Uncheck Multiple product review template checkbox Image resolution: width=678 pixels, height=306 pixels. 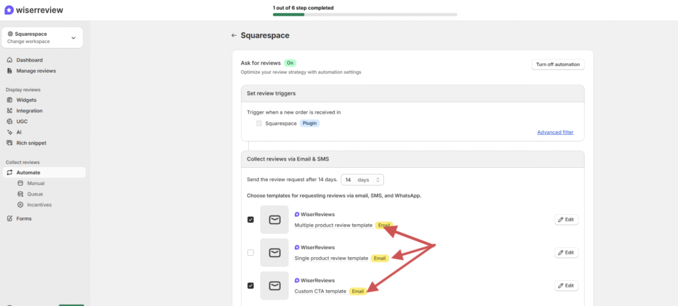coord(250,219)
